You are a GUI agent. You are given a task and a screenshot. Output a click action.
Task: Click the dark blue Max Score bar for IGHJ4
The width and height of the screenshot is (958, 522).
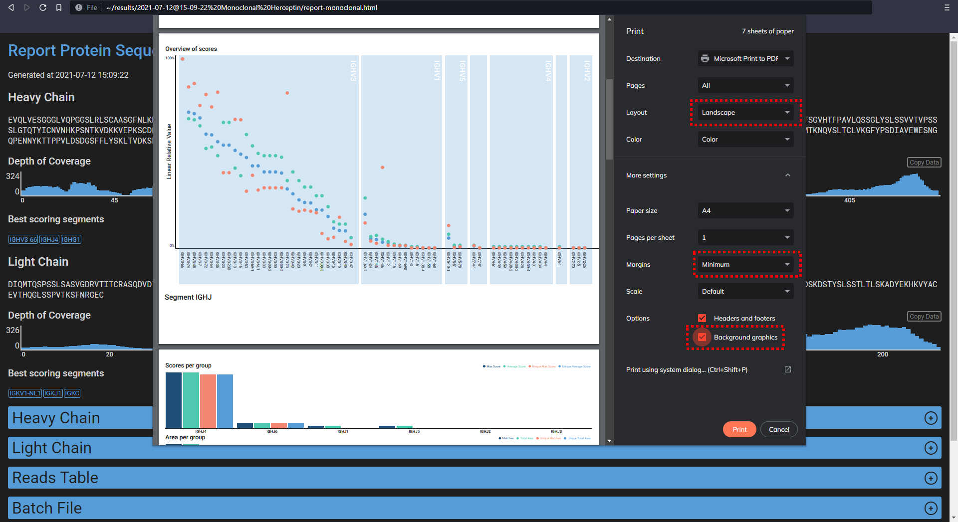pyautogui.click(x=174, y=400)
